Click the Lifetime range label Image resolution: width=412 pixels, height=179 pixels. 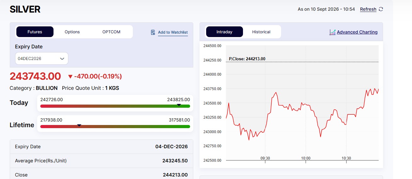click(22, 125)
